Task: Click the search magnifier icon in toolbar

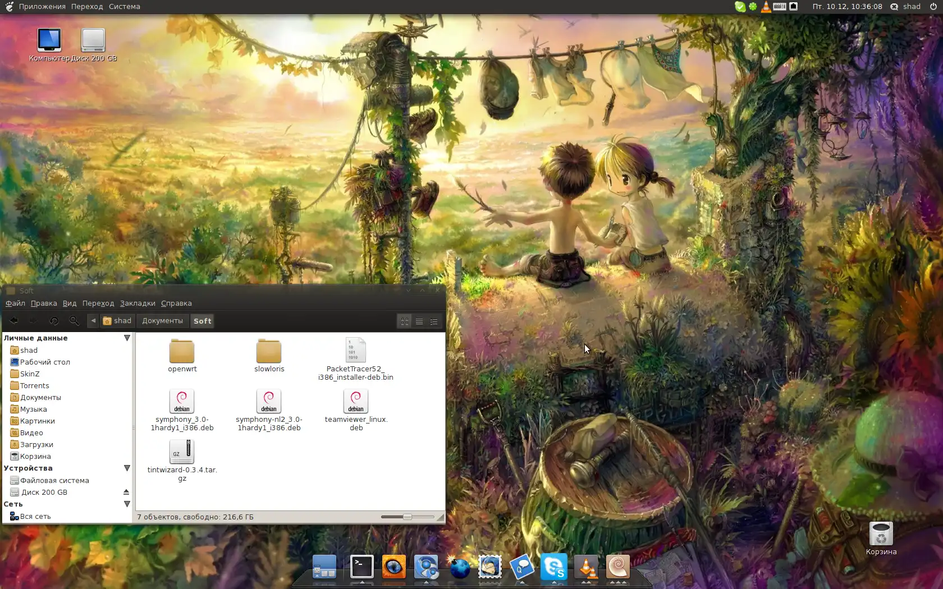Action: point(74,321)
